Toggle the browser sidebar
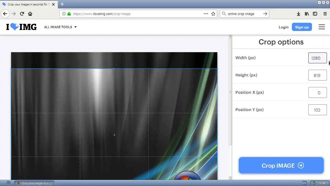The image size is (330, 186). 315,14
